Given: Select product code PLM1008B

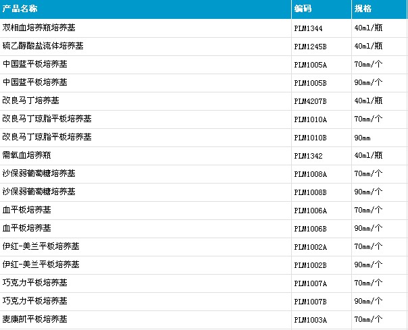Looking at the screenshot, I should pos(311,192).
